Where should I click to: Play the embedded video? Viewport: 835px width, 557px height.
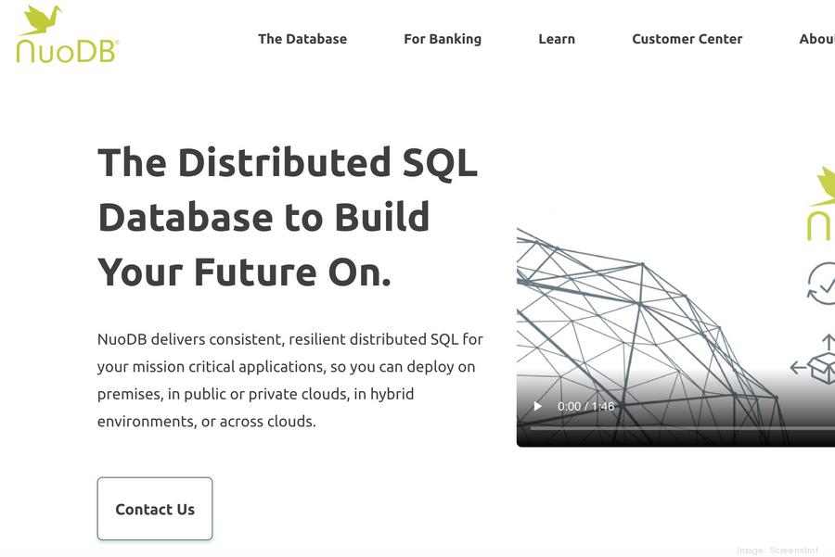tap(537, 406)
